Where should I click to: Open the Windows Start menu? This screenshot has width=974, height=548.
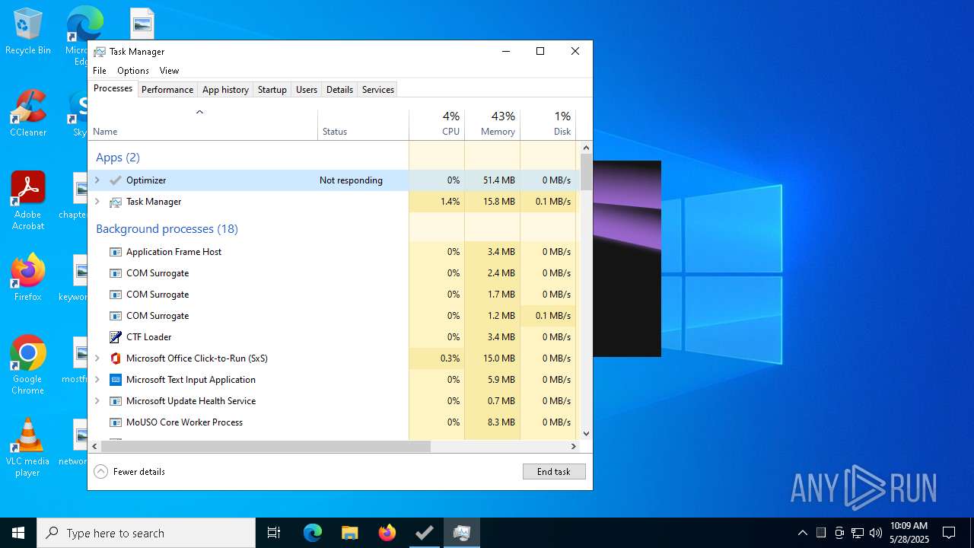[x=18, y=533]
